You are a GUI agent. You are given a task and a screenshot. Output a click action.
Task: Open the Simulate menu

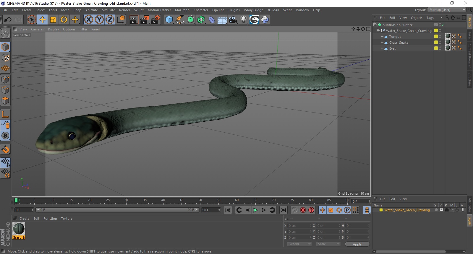pyautogui.click(x=108, y=10)
